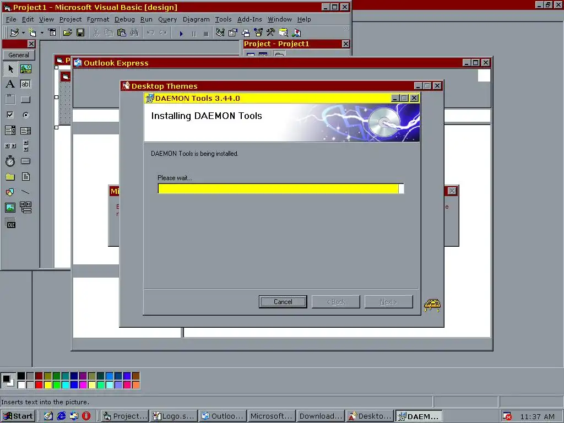The image size is (564, 423).
Task: Open the Debug menu
Action: (x=124, y=19)
